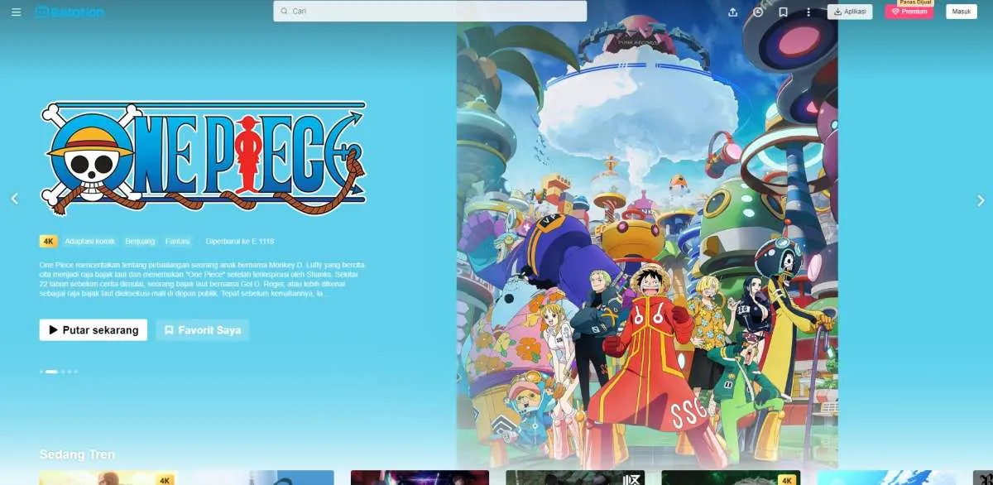The image size is (993, 485).
Task: Click inside the Cari search field
Action: pyautogui.click(x=430, y=12)
